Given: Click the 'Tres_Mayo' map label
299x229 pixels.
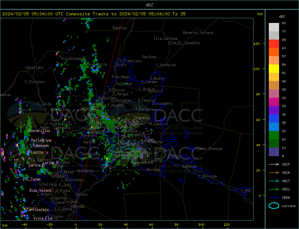Looking at the screenshot, I should pyautogui.click(x=120, y=77).
